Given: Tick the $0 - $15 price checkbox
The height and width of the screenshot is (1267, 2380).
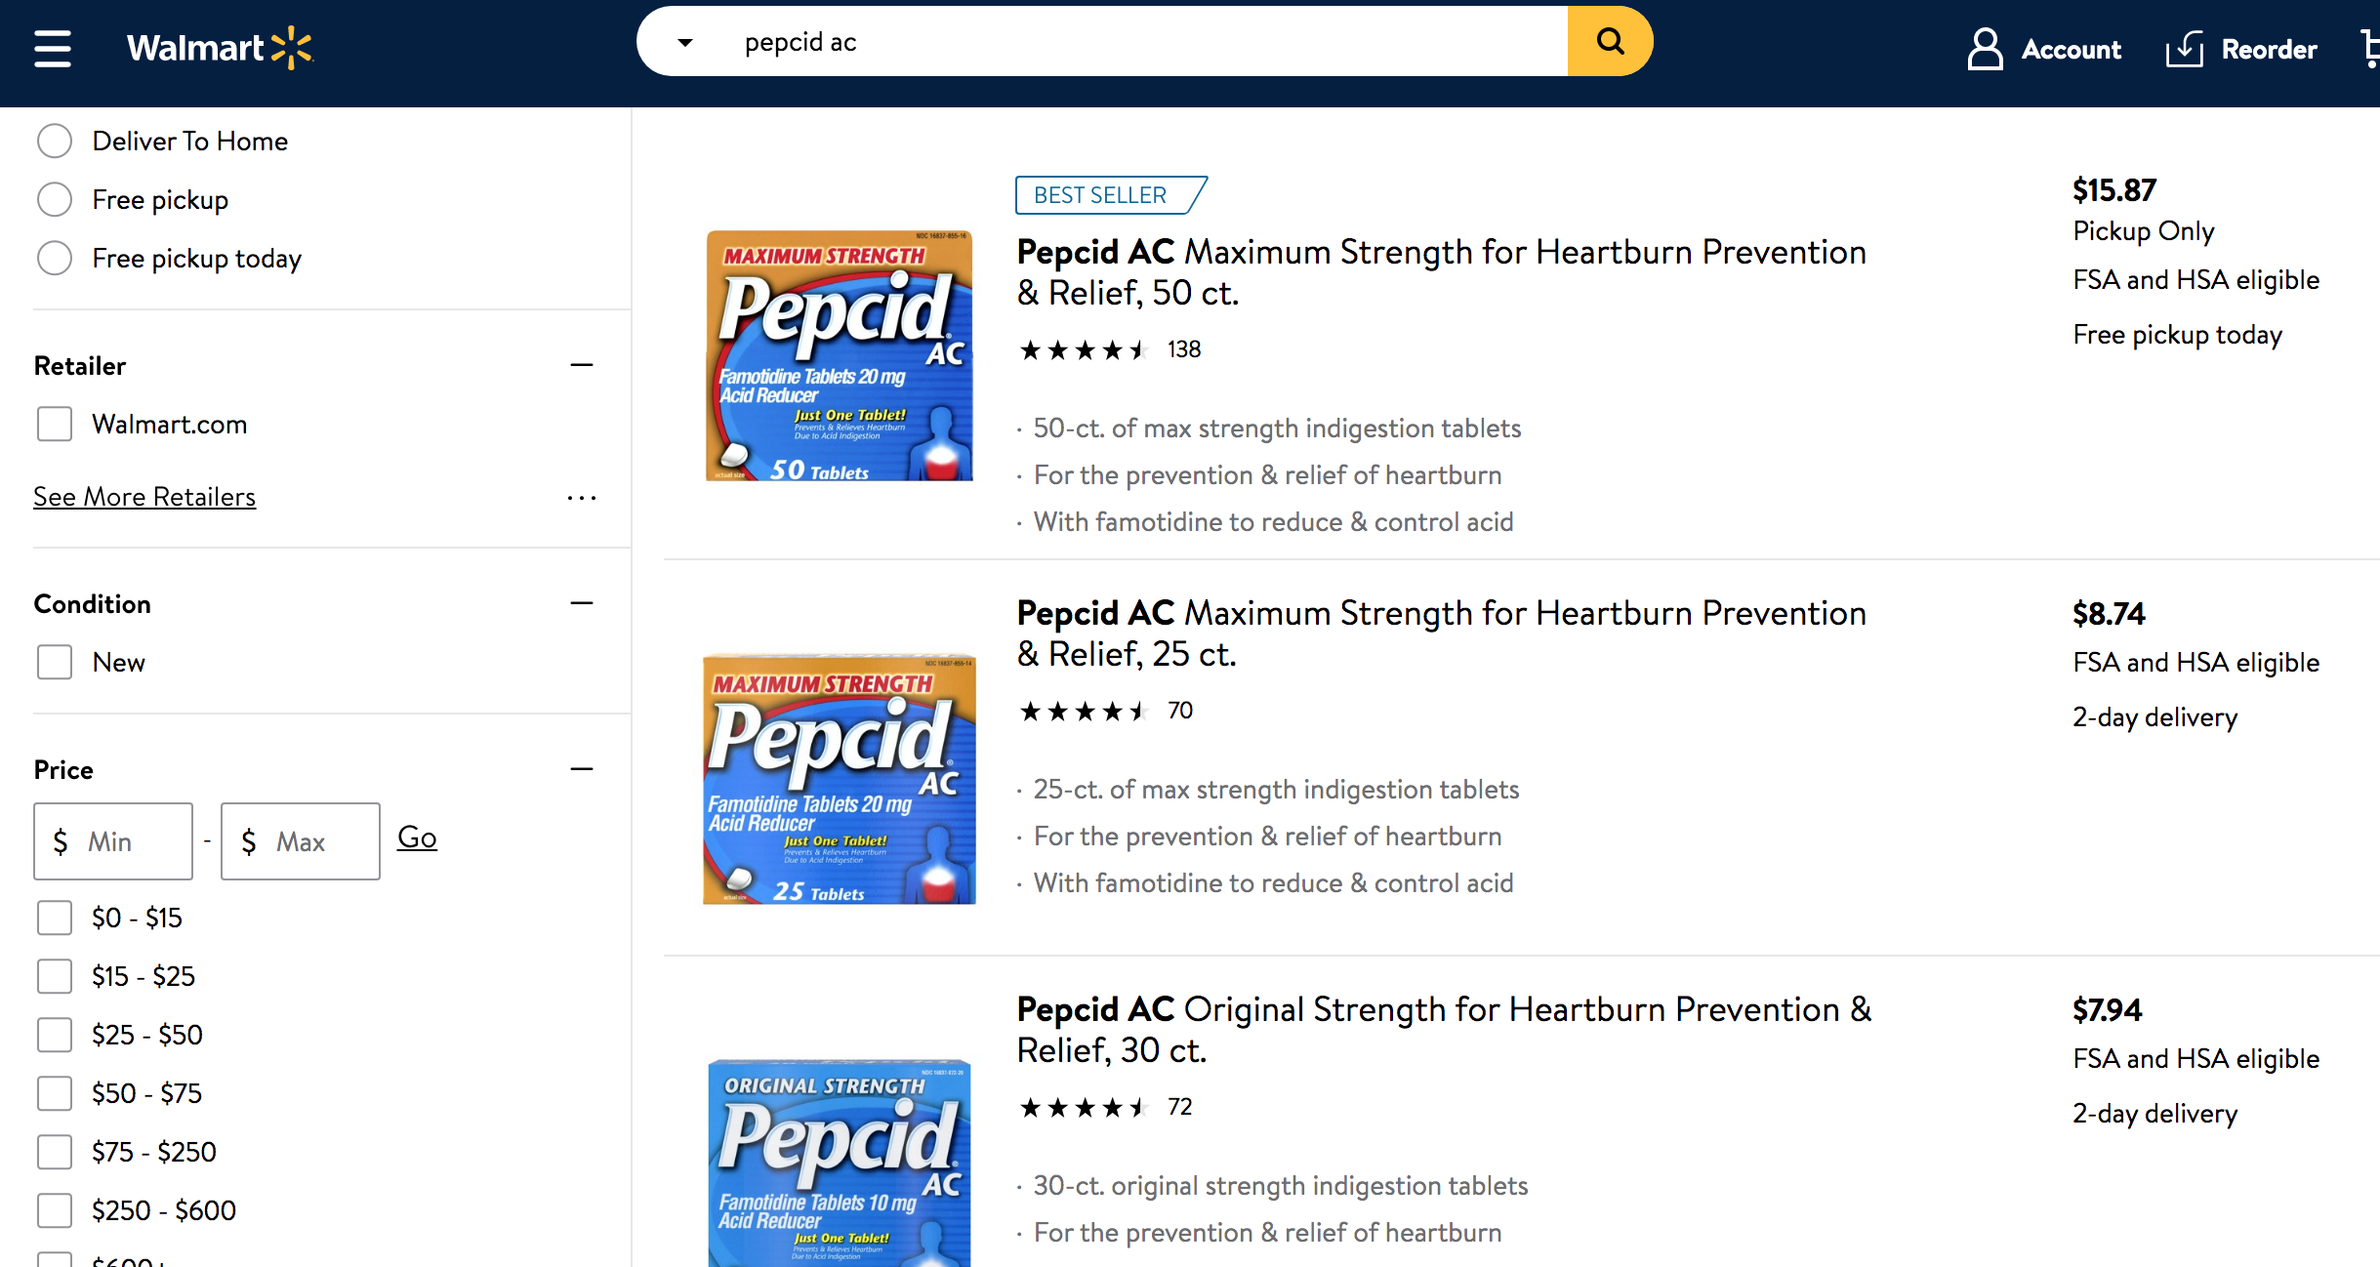Looking at the screenshot, I should coord(55,918).
